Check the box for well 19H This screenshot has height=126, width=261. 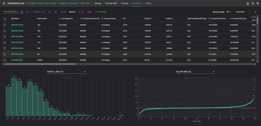pyautogui.click(x=5, y=37)
